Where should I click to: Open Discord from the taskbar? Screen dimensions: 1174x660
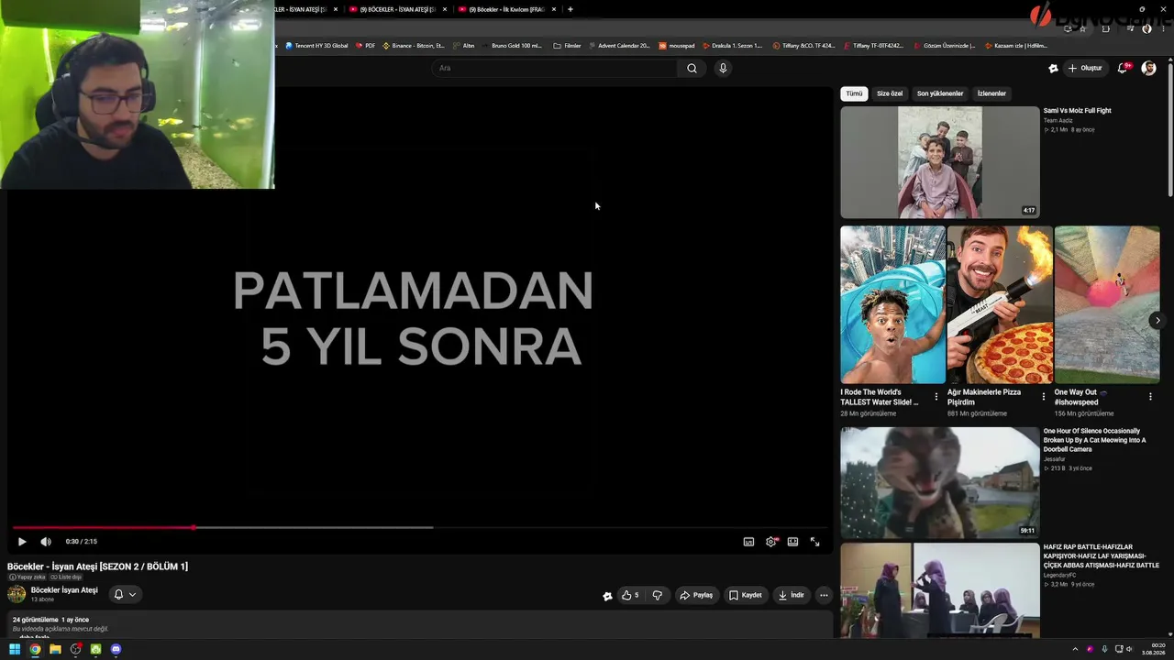(x=116, y=649)
